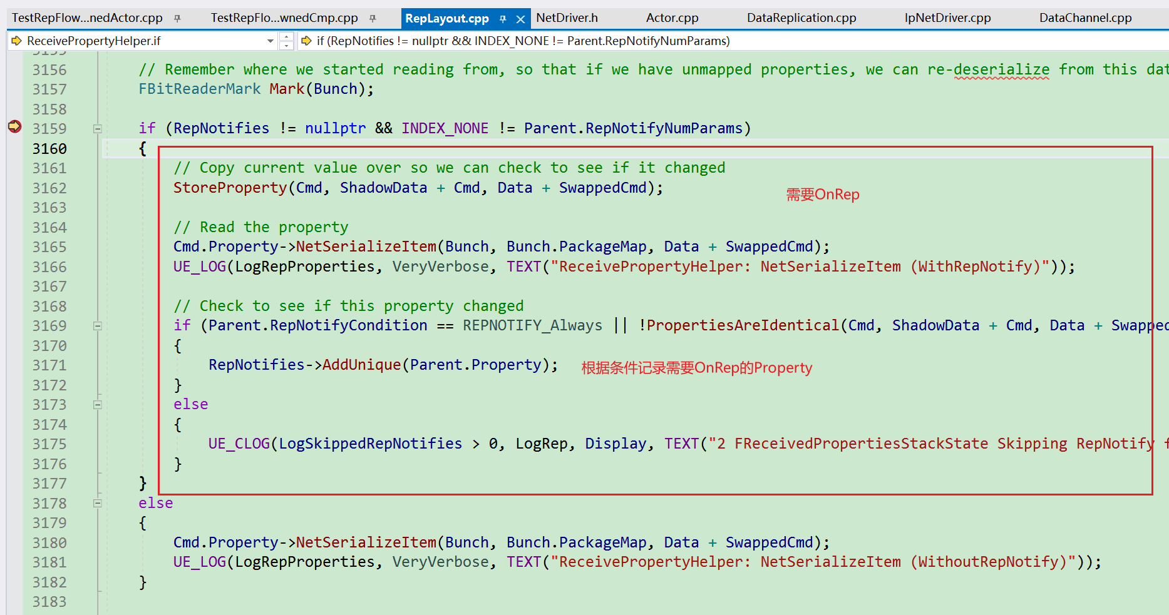
Task: Click Mark(Bunch) on line 3157
Action: pos(317,89)
